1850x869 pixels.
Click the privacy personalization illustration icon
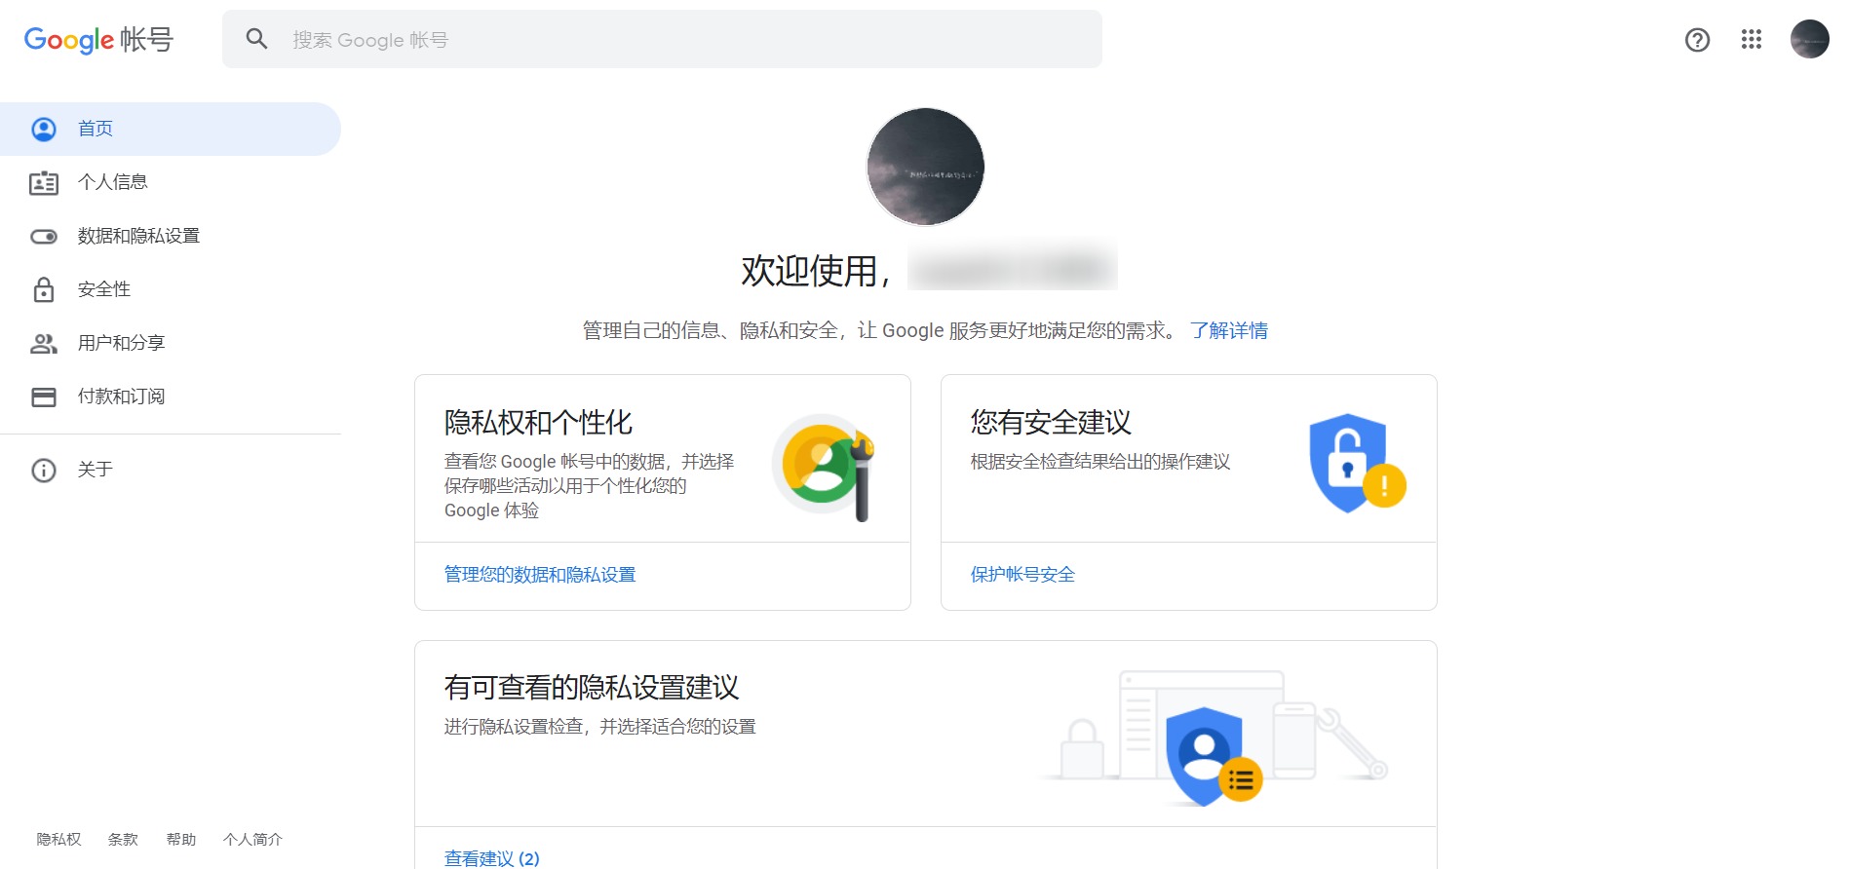tap(824, 467)
